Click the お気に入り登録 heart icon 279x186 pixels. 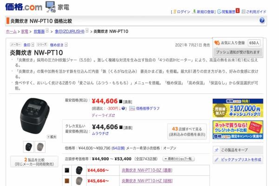[217, 43]
